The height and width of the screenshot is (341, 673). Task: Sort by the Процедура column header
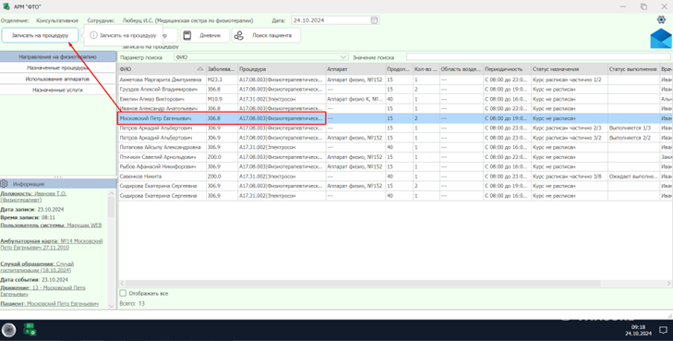282,69
